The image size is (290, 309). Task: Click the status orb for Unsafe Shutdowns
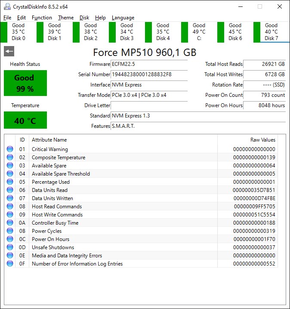coord(10,247)
